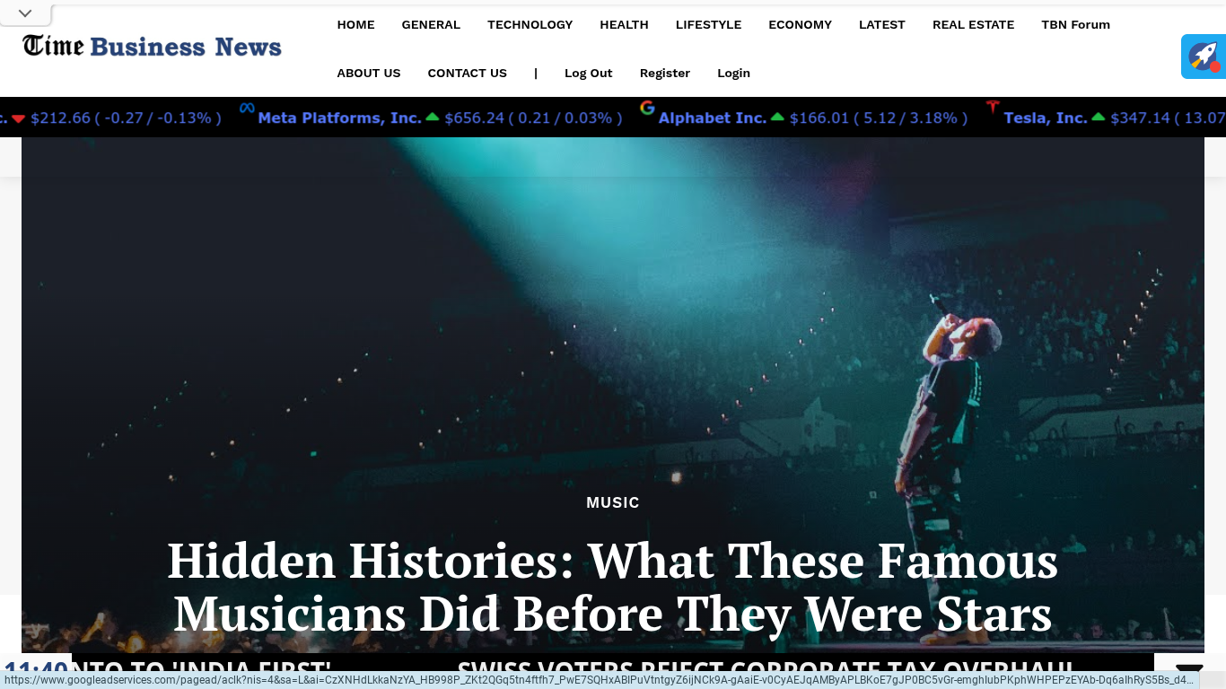
Task: Click the Meta Platforms logo in ticker
Action: 247,109
